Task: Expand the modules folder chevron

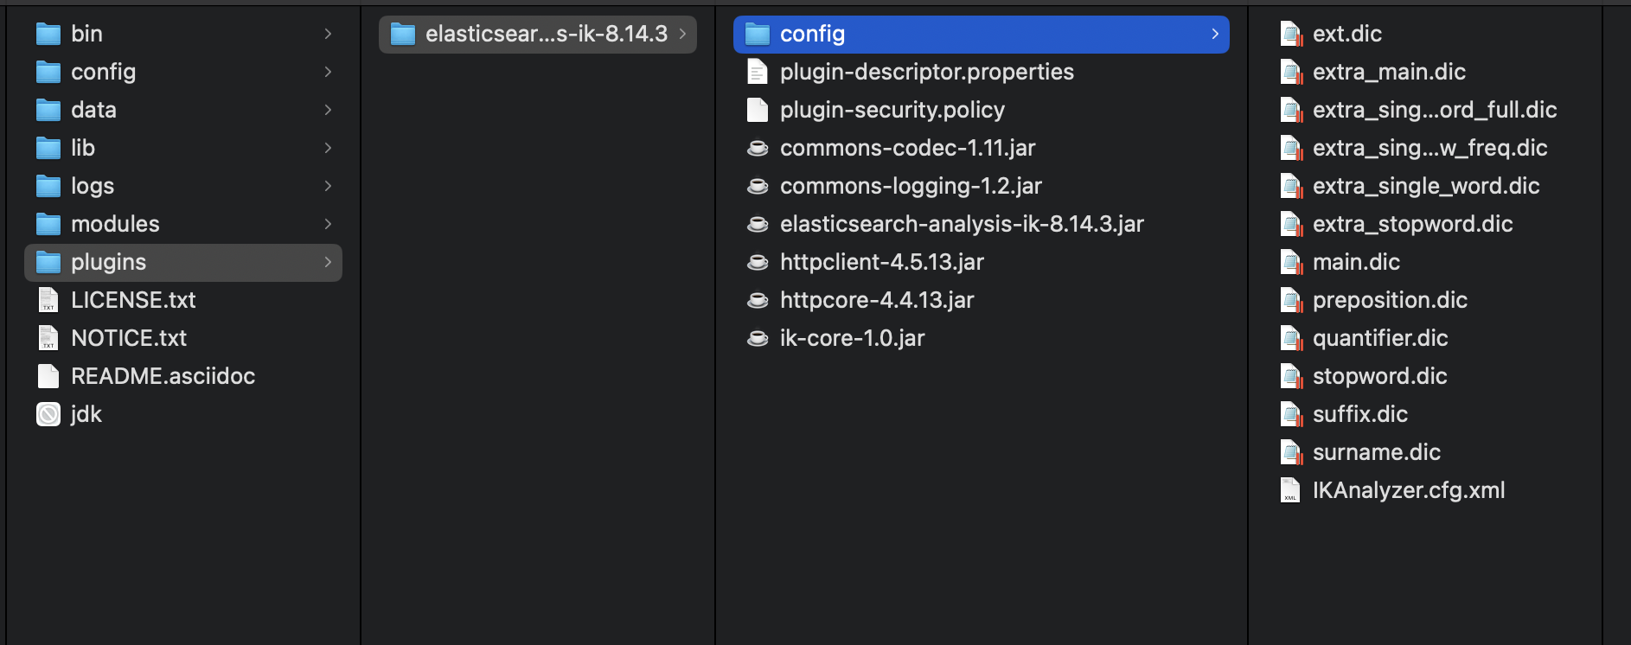Action: (x=328, y=224)
